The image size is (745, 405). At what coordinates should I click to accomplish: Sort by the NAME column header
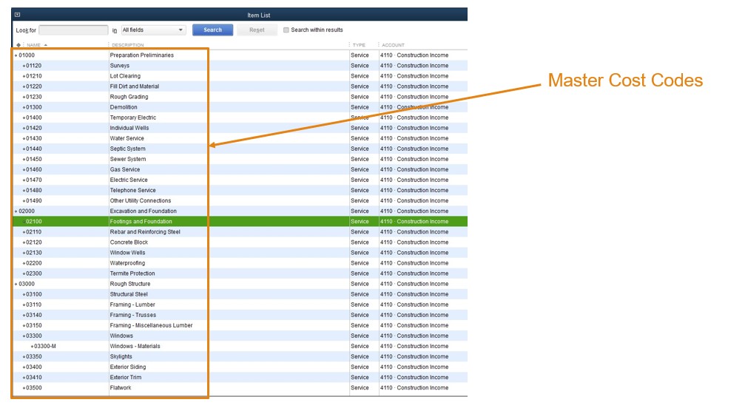coord(34,45)
